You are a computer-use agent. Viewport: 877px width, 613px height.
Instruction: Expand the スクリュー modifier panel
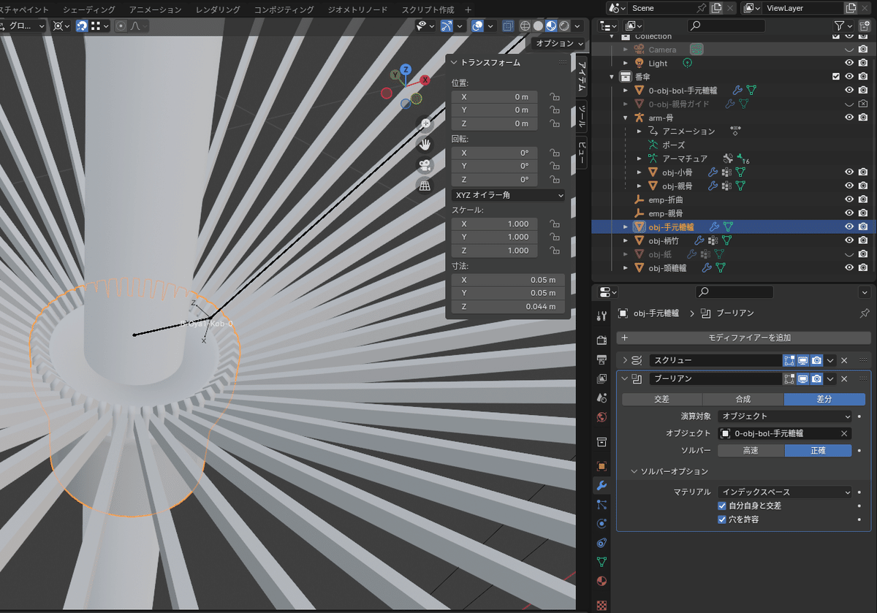[x=624, y=360]
